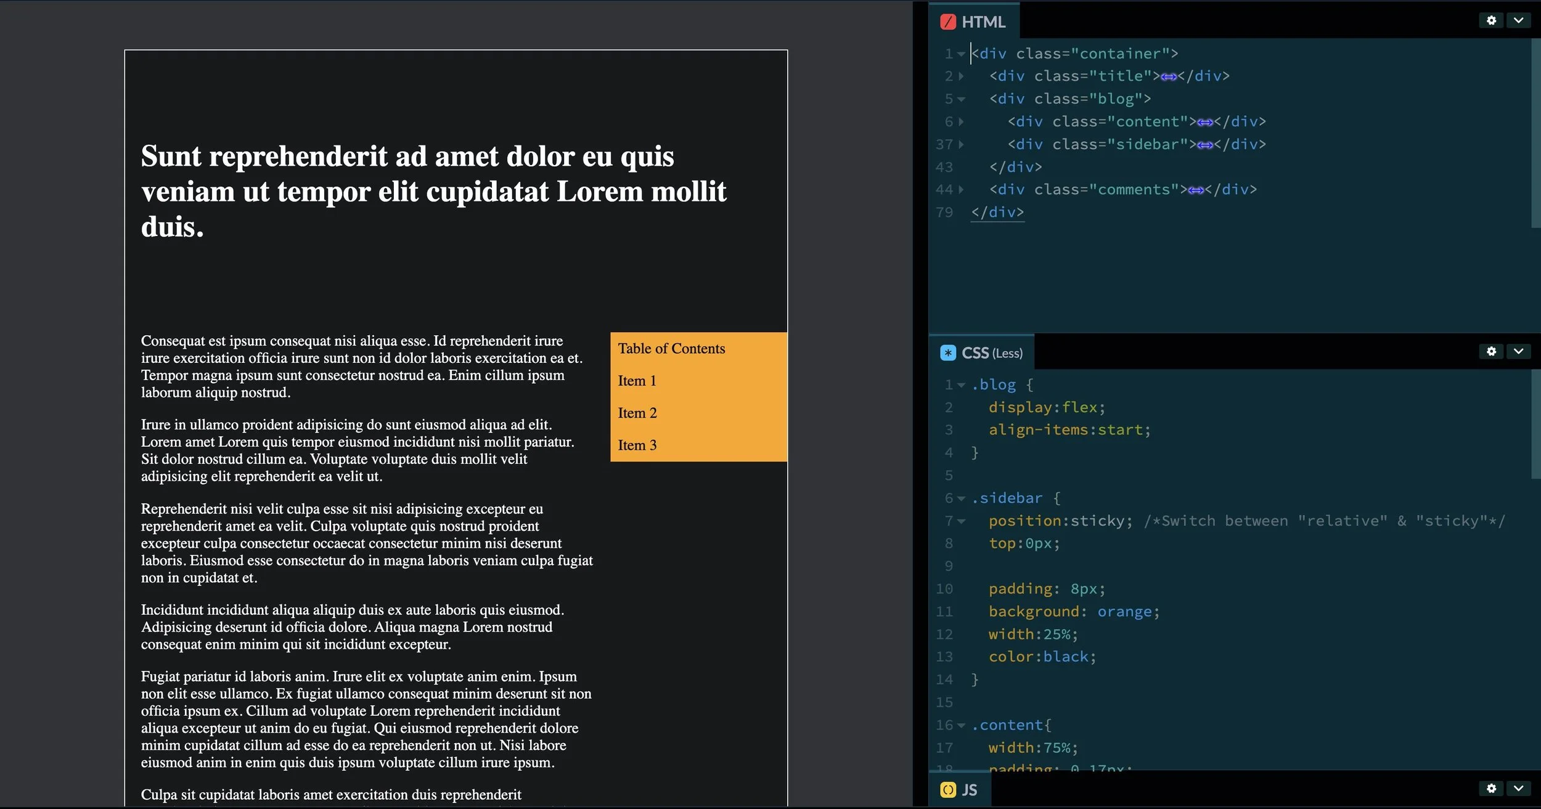Click the blue CSS asterisk icon
Screen dimensions: 1541x809
point(947,352)
